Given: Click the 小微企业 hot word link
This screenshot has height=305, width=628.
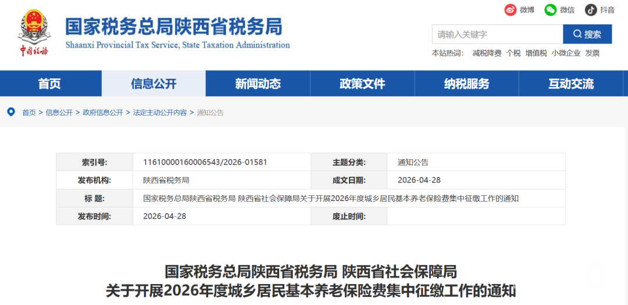Looking at the screenshot, I should 566,53.
